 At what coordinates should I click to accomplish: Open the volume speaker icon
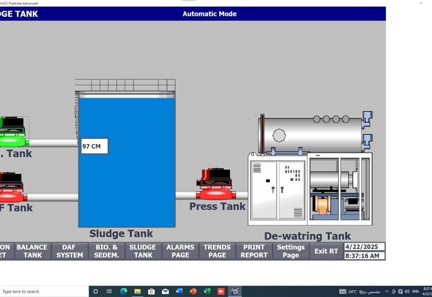click(407, 292)
